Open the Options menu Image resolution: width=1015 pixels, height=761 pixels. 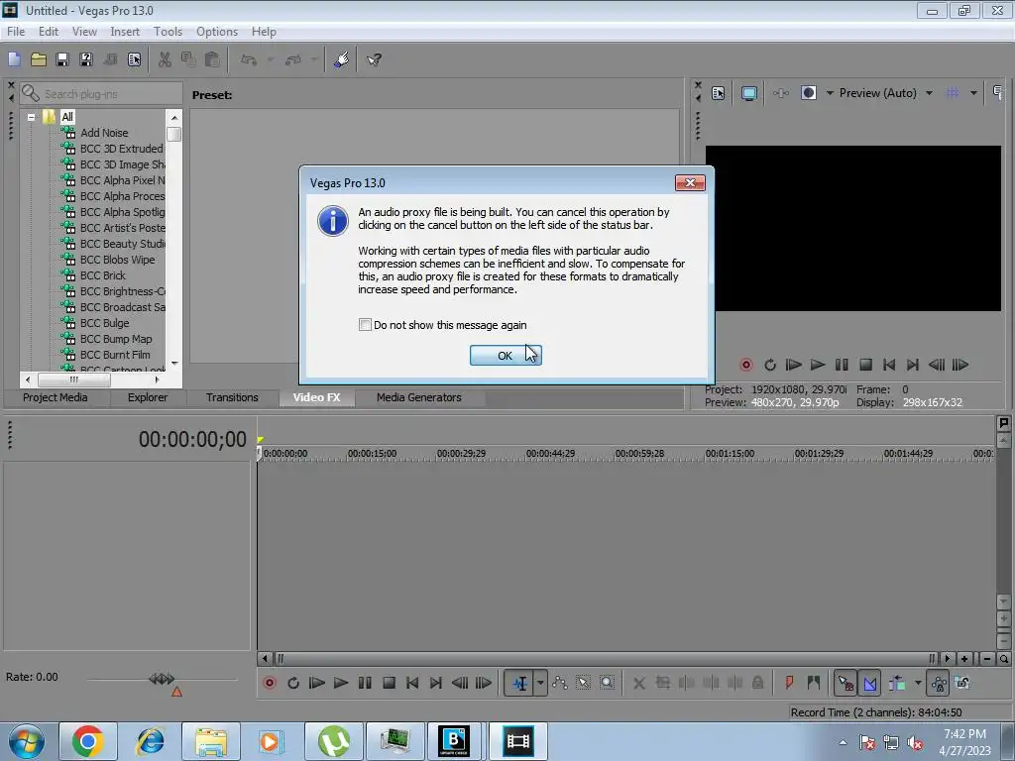tap(217, 32)
